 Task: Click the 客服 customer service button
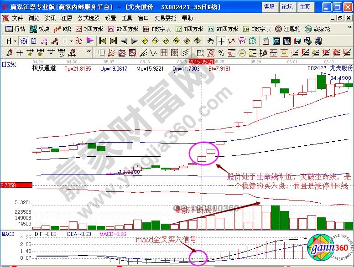click(270, 7)
